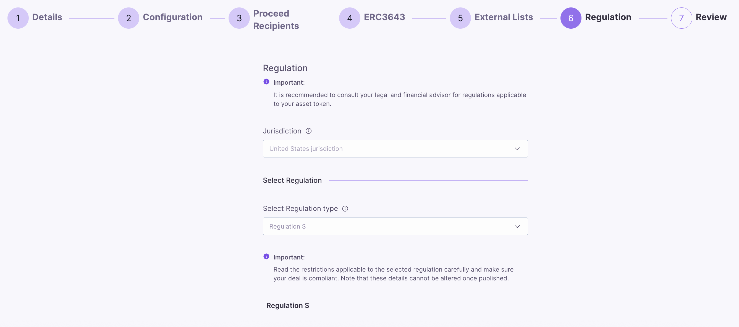The height and width of the screenshot is (327, 739).
Task: Click the chevron in the Jurisdiction field
Action: [517, 149]
